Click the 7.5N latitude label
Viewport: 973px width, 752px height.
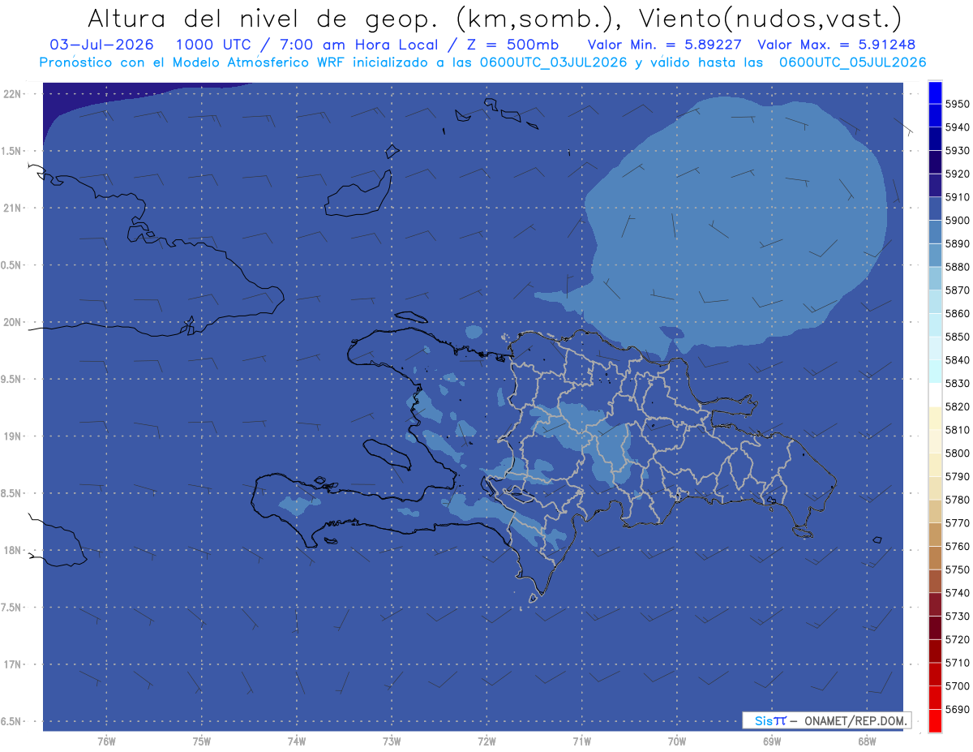[x=11, y=608]
